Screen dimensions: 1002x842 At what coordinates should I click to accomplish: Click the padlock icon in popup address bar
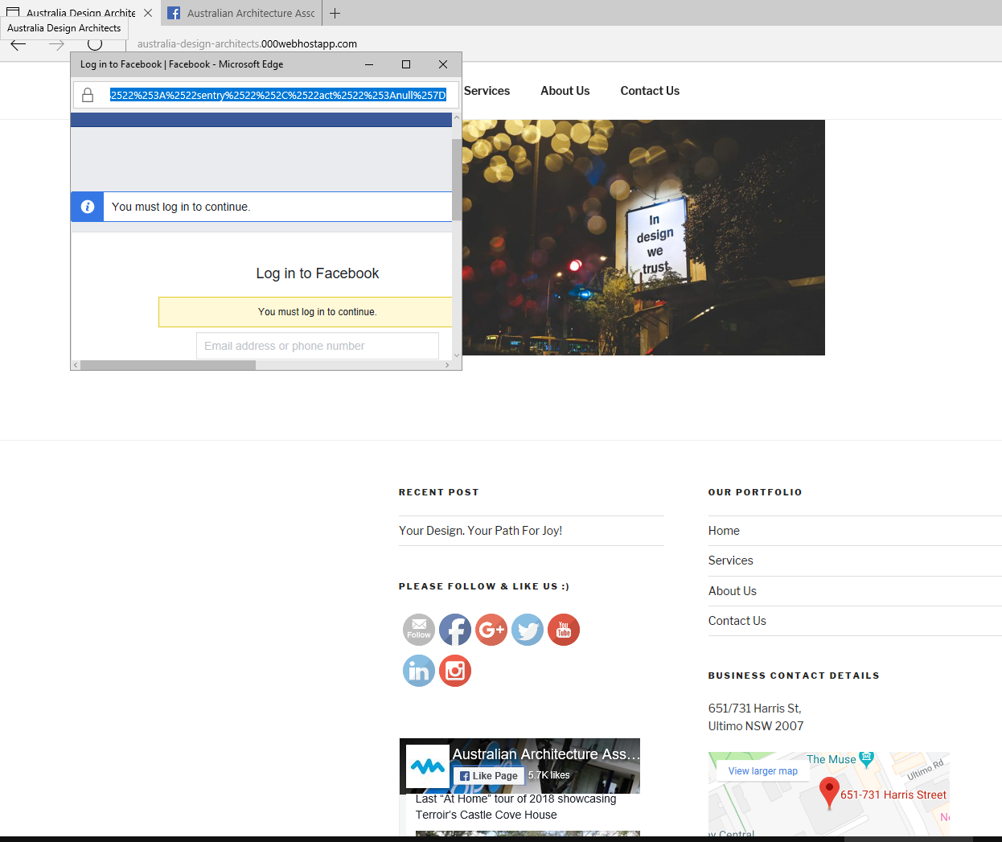[88, 96]
